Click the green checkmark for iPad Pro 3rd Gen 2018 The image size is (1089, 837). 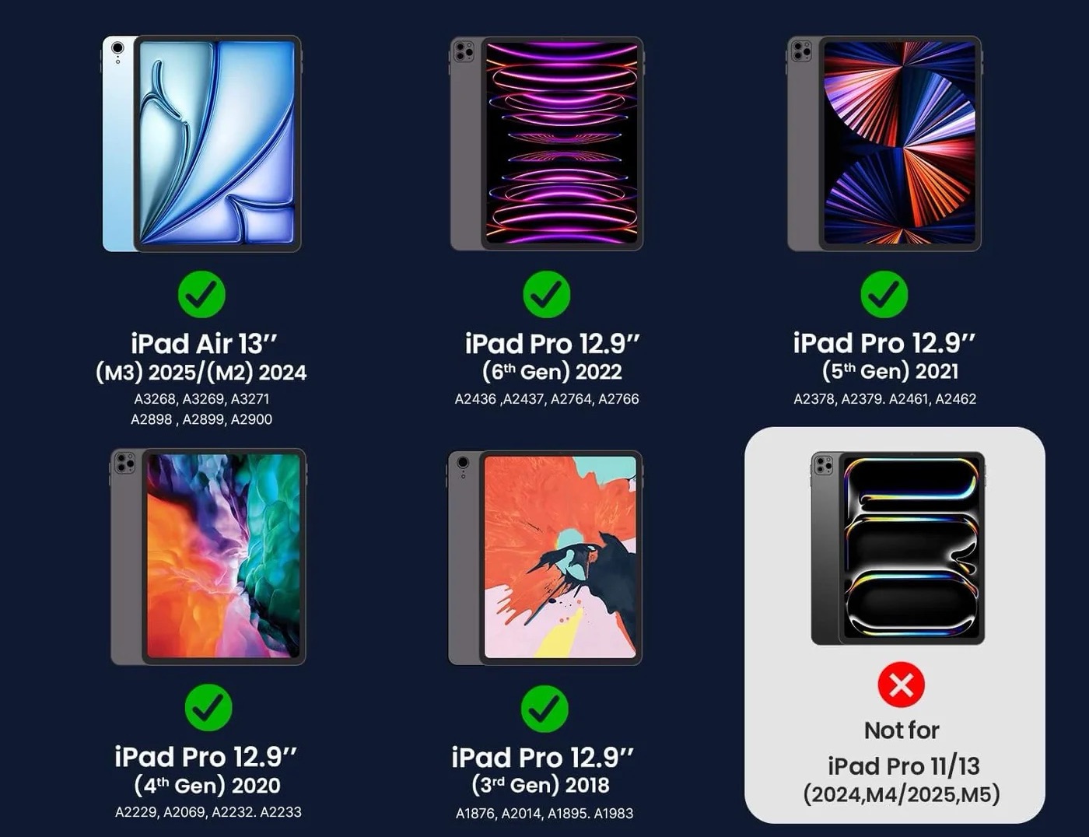544,709
